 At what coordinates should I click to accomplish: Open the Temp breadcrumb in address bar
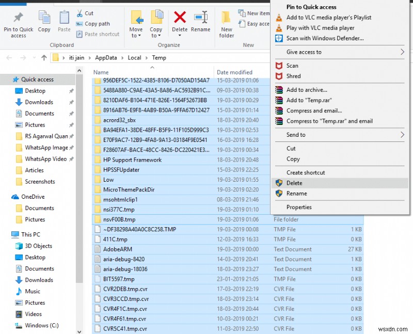coord(158,57)
